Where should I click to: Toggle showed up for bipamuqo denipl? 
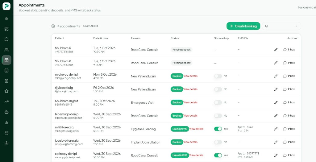coord(218,116)
